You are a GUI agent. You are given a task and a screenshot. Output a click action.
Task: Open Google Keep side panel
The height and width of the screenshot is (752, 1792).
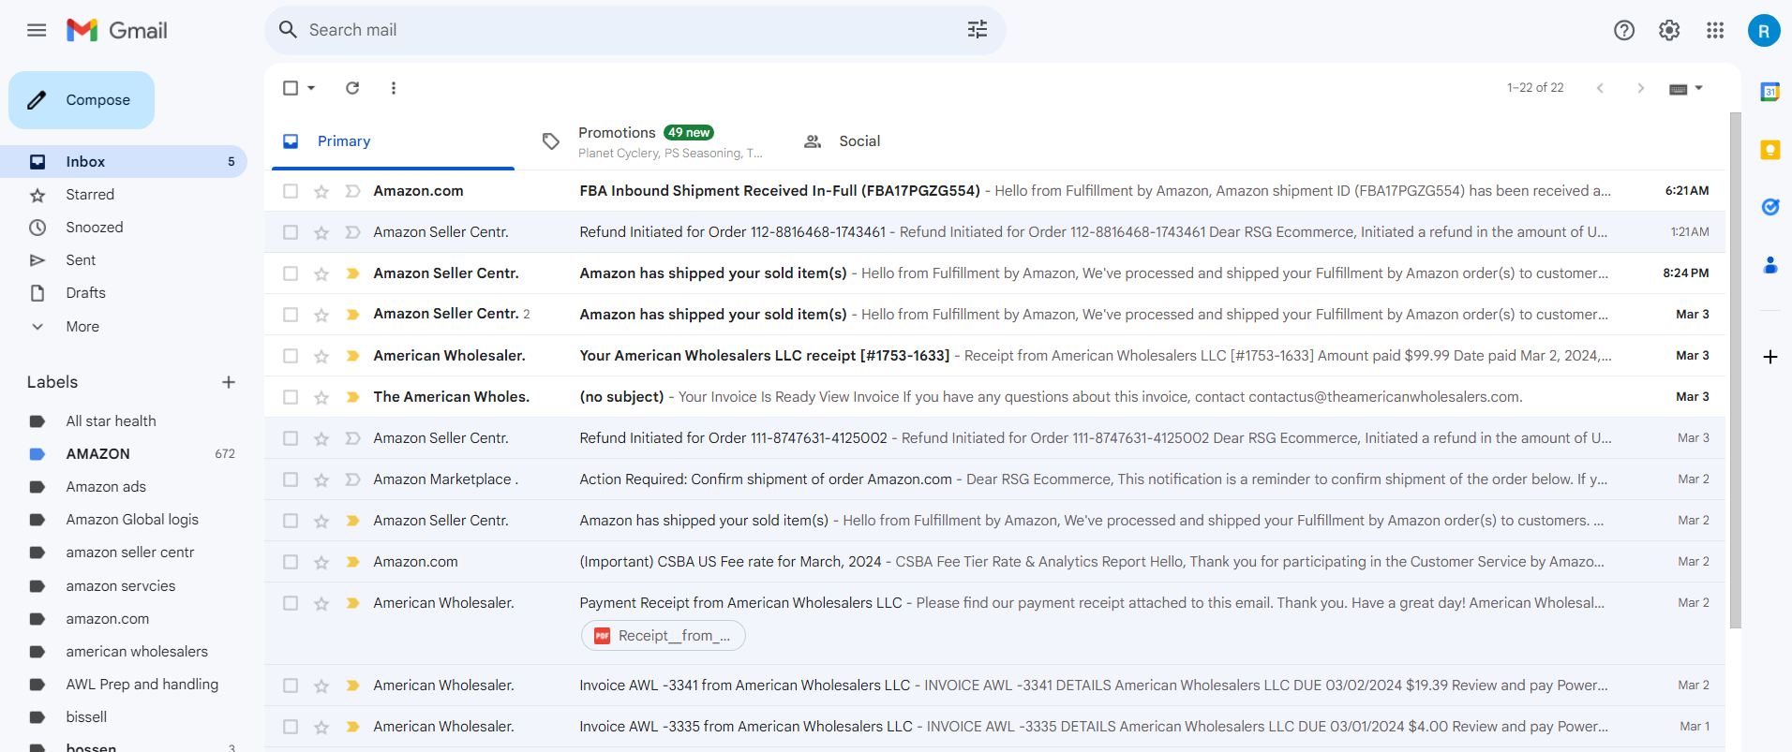point(1770,150)
